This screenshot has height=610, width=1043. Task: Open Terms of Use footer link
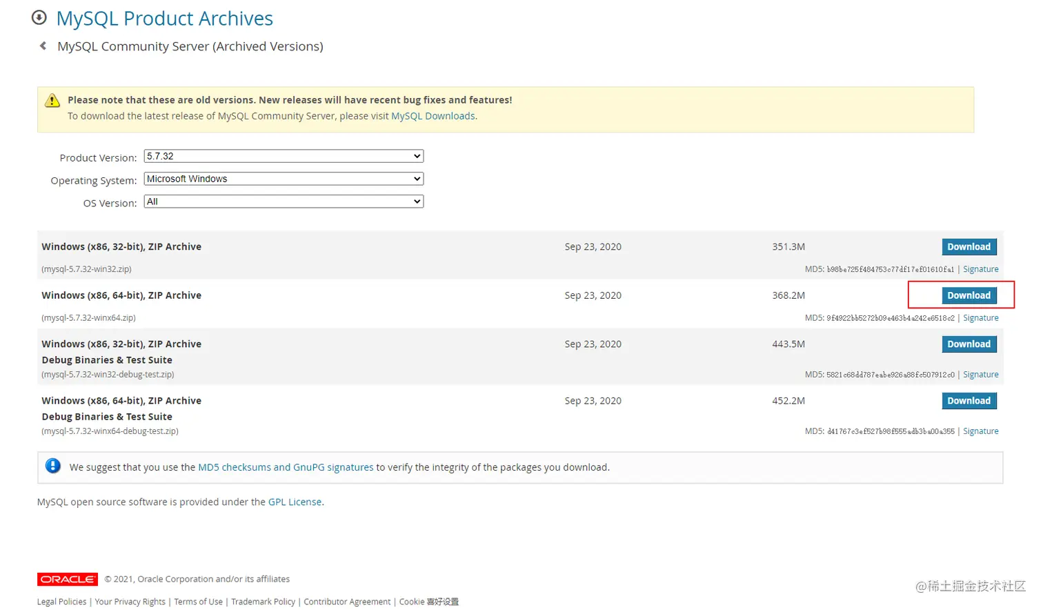pyautogui.click(x=199, y=602)
